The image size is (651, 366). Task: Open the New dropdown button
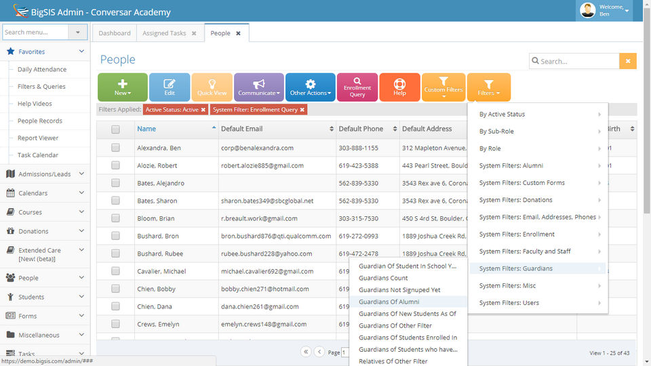click(122, 87)
